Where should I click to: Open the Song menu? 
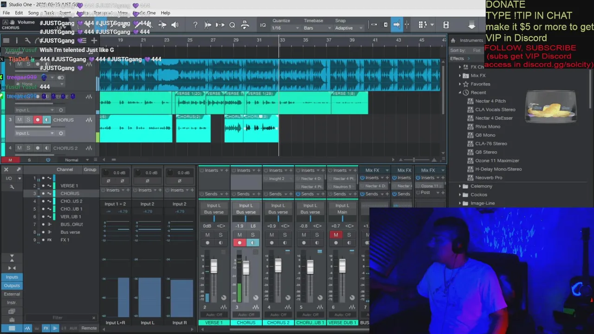pos(33,13)
